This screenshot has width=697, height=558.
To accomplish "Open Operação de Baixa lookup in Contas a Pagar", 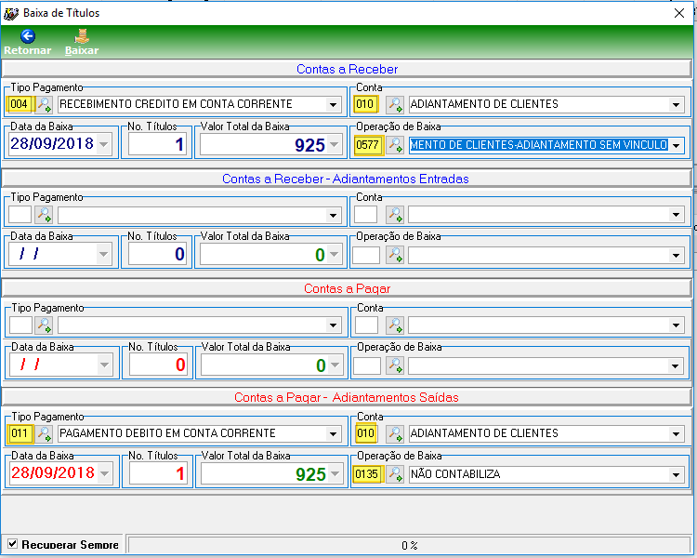I will click(395, 365).
